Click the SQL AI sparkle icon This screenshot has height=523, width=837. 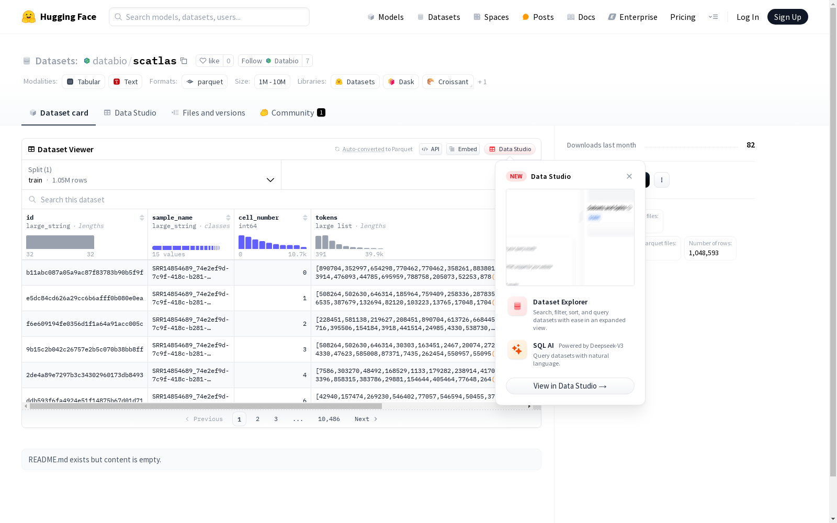coord(517,349)
